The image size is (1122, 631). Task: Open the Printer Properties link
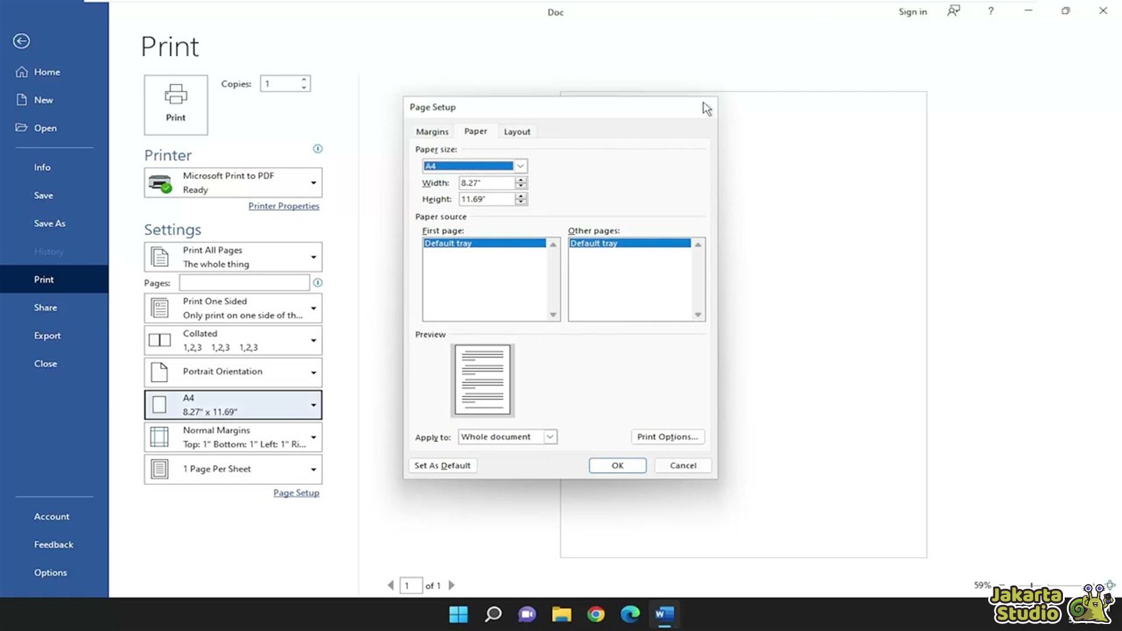[283, 206]
